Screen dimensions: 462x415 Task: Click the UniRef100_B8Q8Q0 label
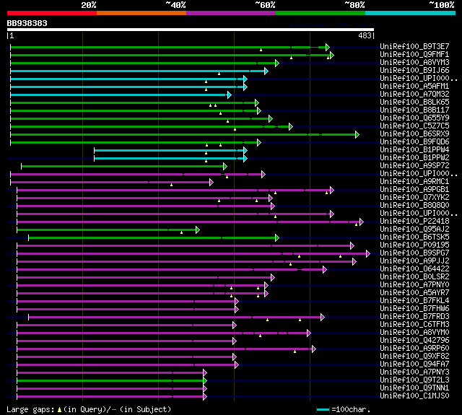(x=414, y=206)
